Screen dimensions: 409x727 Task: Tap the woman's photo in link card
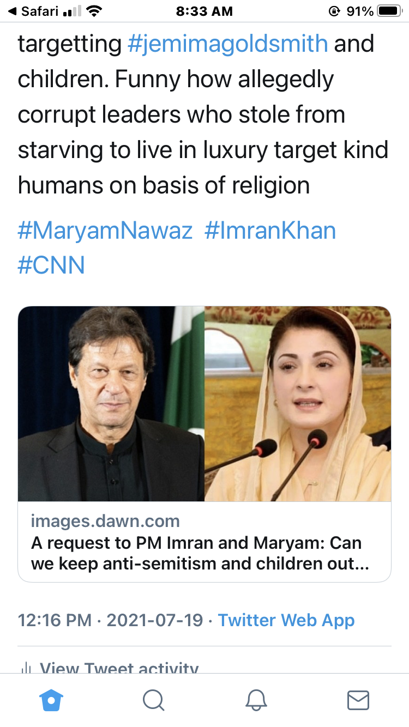(298, 404)
